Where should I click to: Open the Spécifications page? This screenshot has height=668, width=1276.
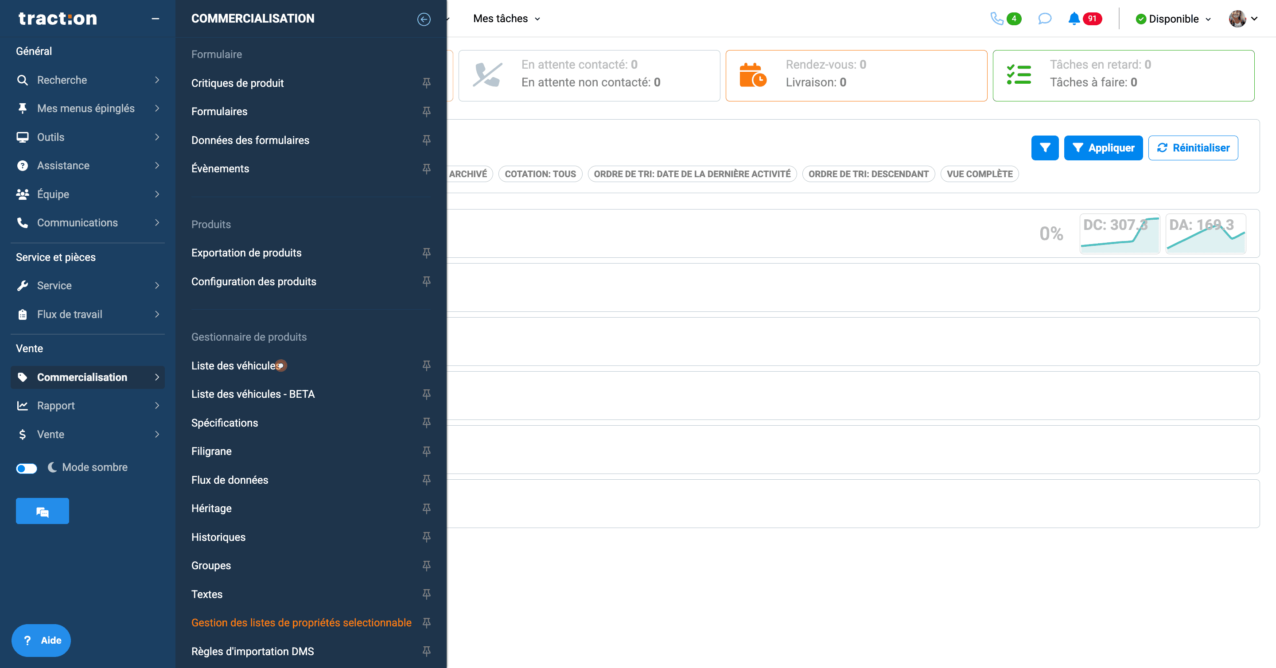[x=224, y=423]
